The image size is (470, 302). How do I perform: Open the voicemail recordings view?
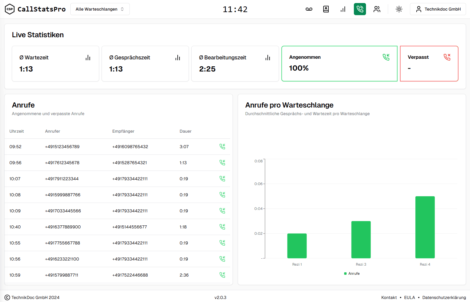pos(309,9)
